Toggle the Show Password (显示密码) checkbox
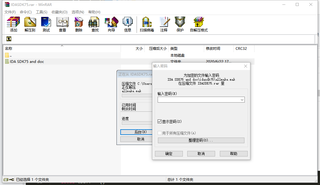Image resolution: width=320 pixels, height=185 pixels. coord(160,122)
